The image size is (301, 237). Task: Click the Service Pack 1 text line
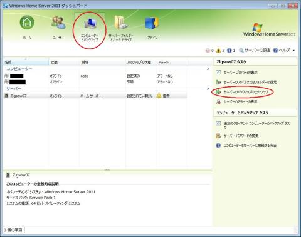(x=31, y=198)
